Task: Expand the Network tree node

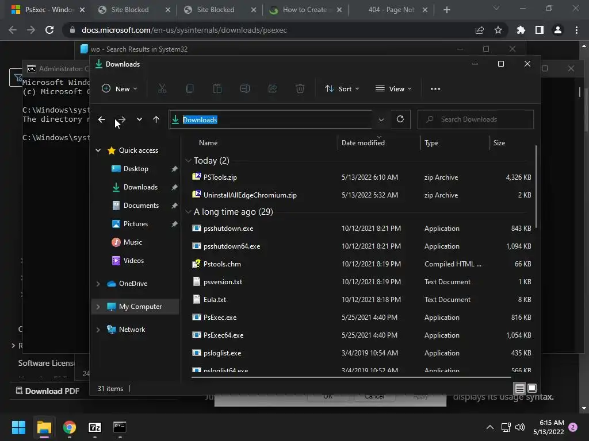Action: point(98,330)
